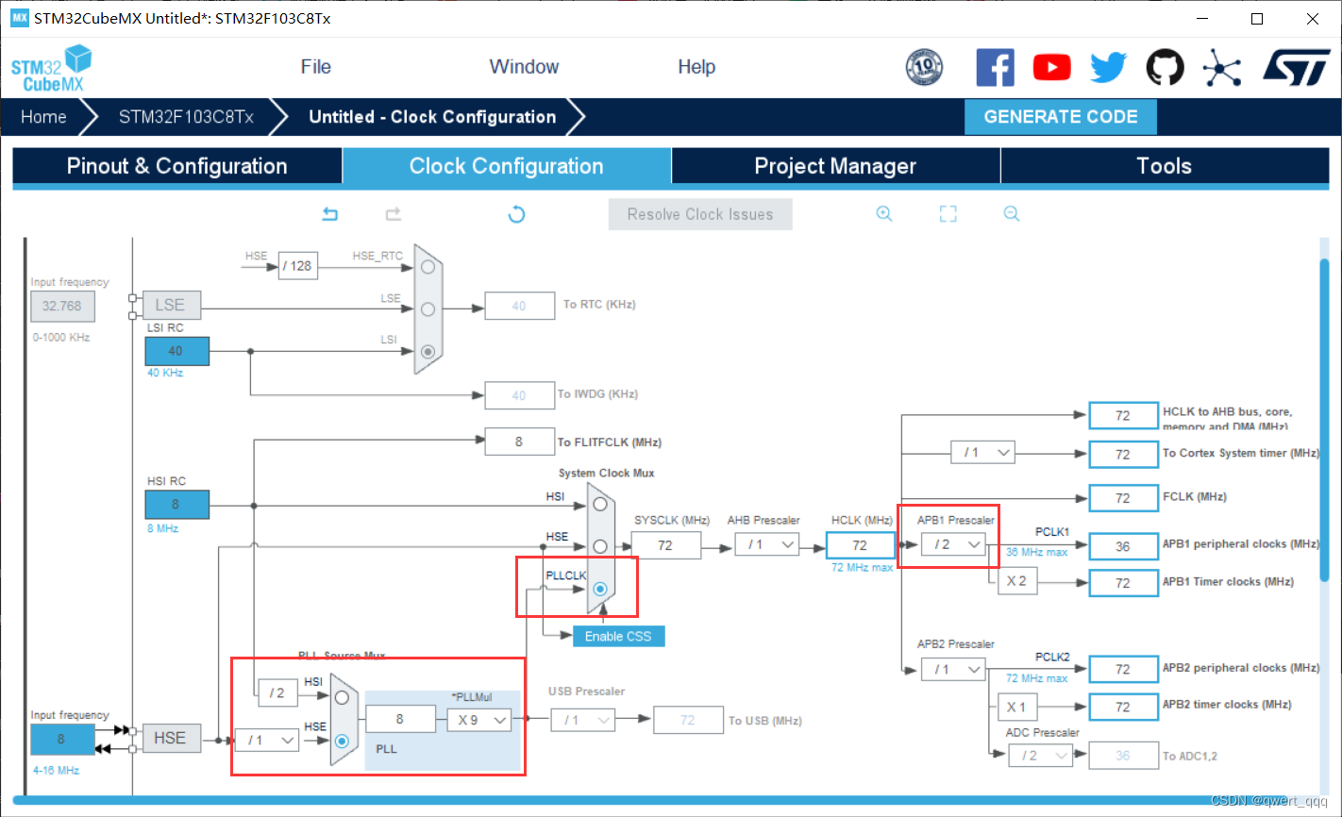This screenshot has height=817, width=1342.
Task: Click the STM32CubeMX logo icon
Action: click(52, 68)
